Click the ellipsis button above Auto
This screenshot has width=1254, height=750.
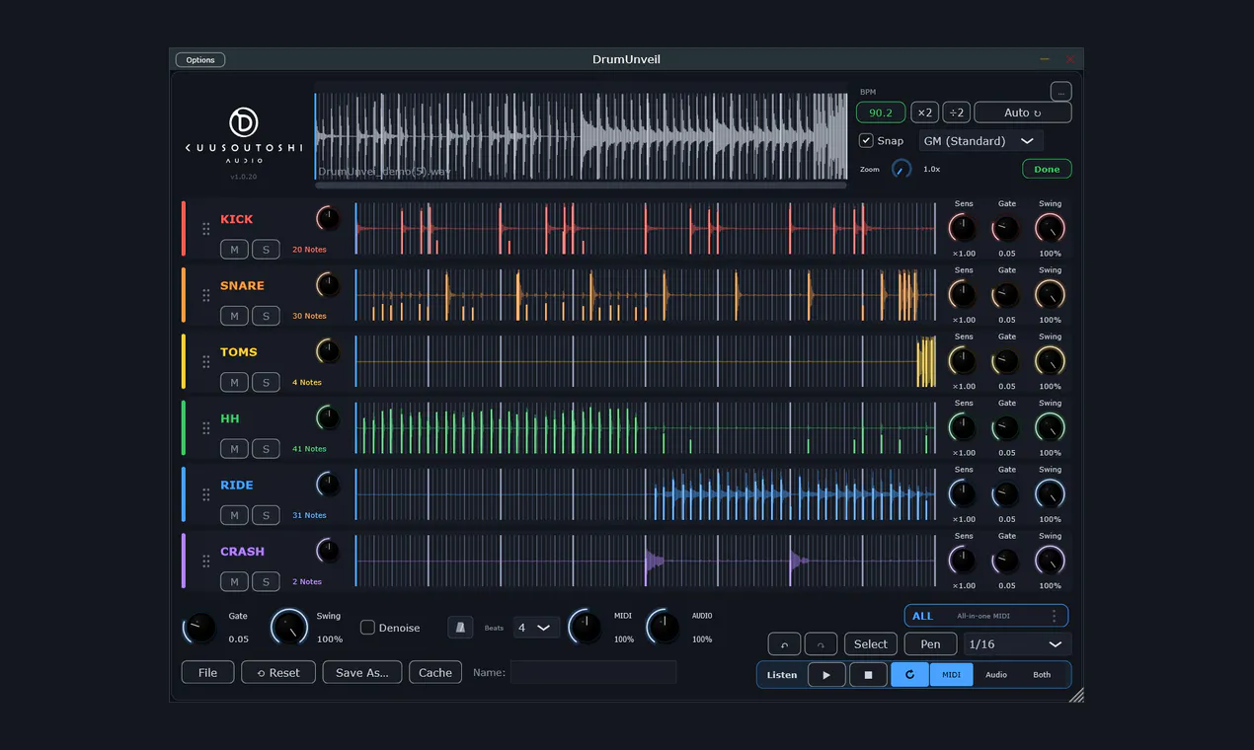pyautogui.click(x=1060, y=91)
